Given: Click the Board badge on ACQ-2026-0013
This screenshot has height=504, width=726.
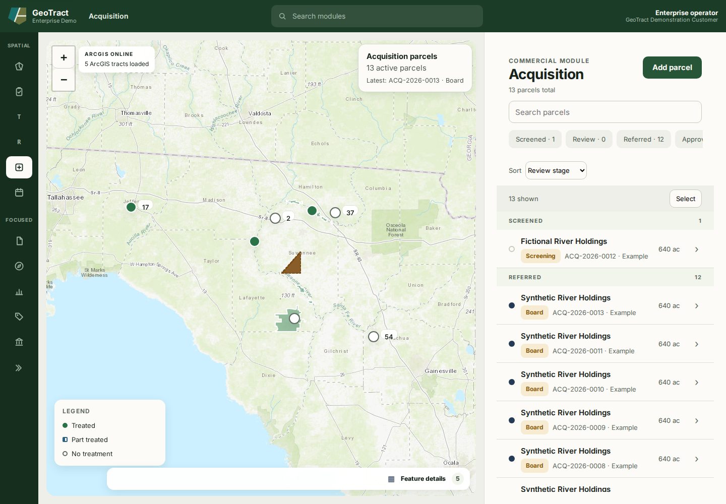Looking at the screenshot, I should coord(534,312).
